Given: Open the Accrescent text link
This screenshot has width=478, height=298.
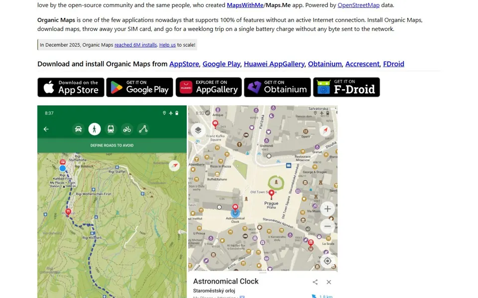Looking at the screenshot, I should (362, 64).
